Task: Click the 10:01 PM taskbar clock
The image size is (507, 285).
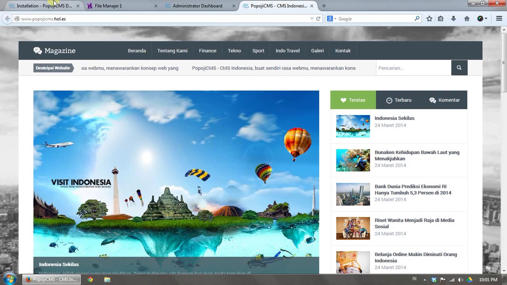Action: click(488, 279)
